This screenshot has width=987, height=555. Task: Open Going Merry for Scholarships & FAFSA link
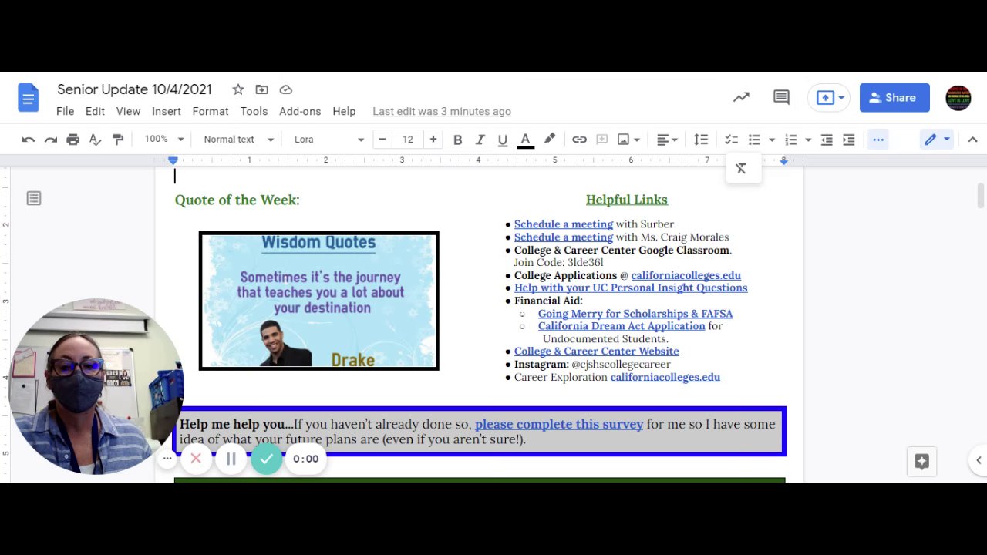pos(635,314)
